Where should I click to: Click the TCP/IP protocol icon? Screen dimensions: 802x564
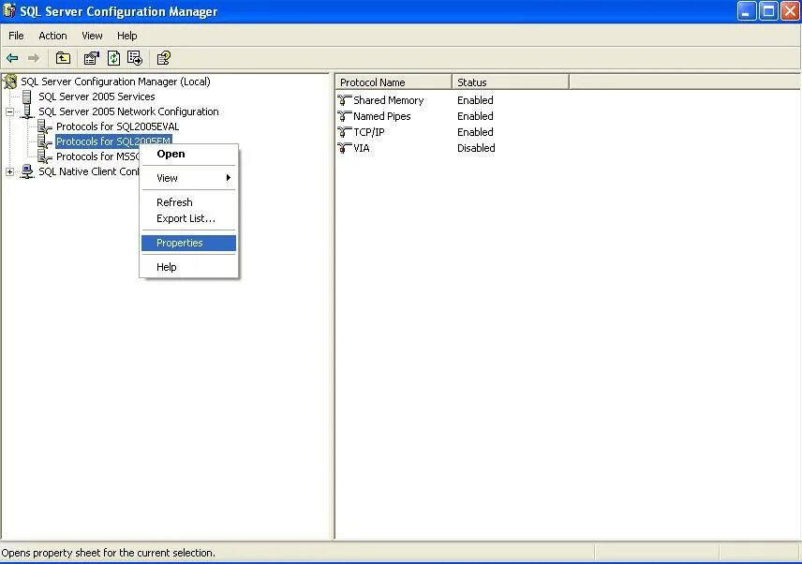click(x=345, y=132)
